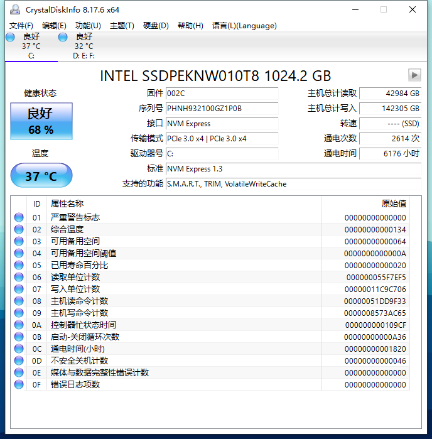
Task: Click the next disk arrow button
Action: pos(414,75)
